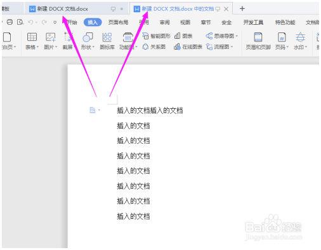Image resolution: width=321 pixels, height=250 pixels.
Task: Open a new tab with the plus button
Action: [x=242, y=9]
